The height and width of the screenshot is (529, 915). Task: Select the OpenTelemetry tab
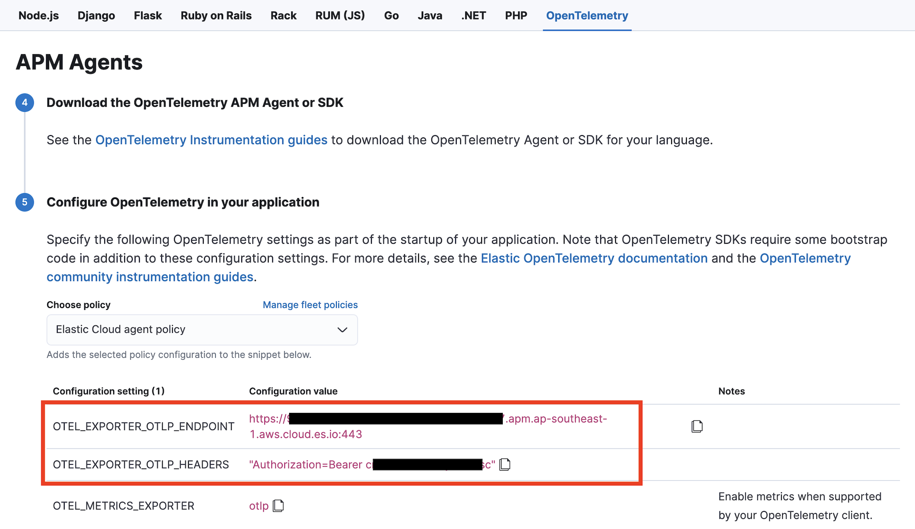click(x=587, y=15)
